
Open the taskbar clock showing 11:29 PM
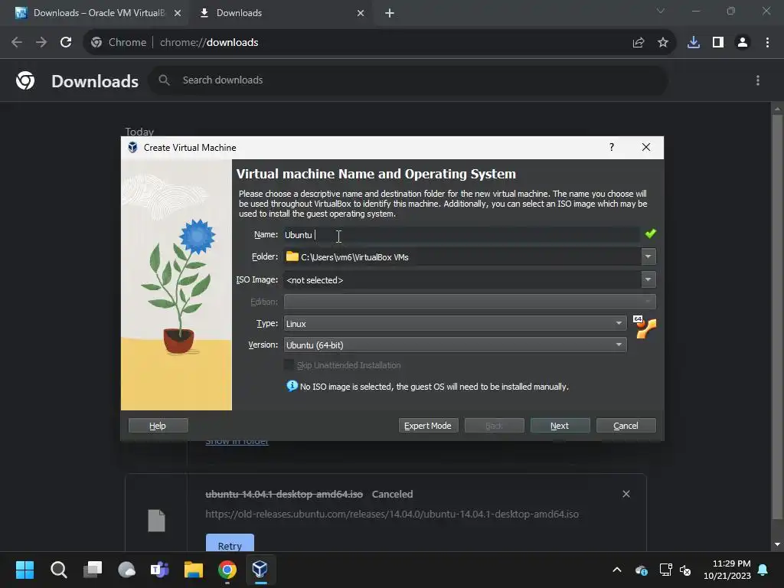[x=727, y=570]
